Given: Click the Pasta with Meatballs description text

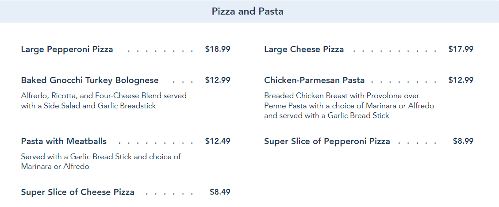Looking at the screenshot, I should coord(101,161).
